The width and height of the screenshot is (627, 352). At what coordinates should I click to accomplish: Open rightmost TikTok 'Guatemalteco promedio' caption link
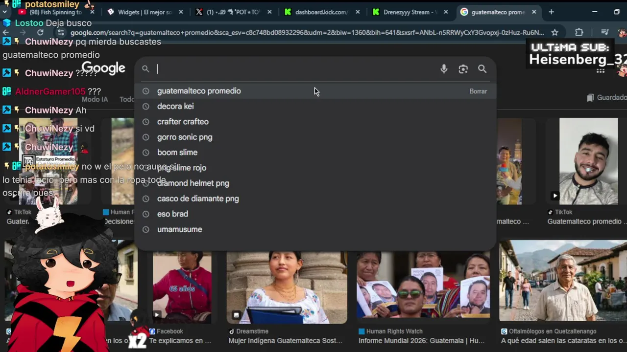586,221
